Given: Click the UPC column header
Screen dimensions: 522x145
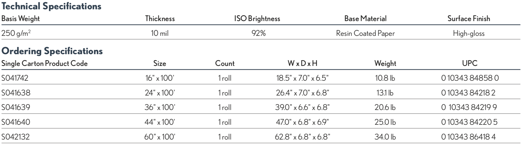Looking at the screenshot, I should point(470,63).
